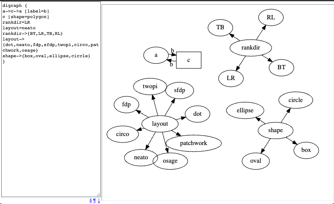The image size is (334, 204).
Task: Click the 'sfdp' graph node
Action: coord(179,90)
